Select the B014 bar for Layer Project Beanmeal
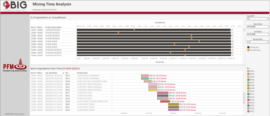 click(145, 75)
